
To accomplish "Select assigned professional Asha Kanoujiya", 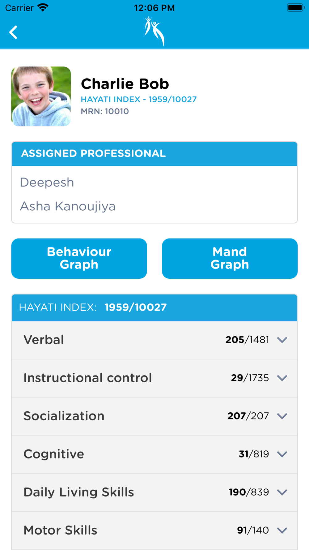I will pyautogui.click(x=68, y=206).
